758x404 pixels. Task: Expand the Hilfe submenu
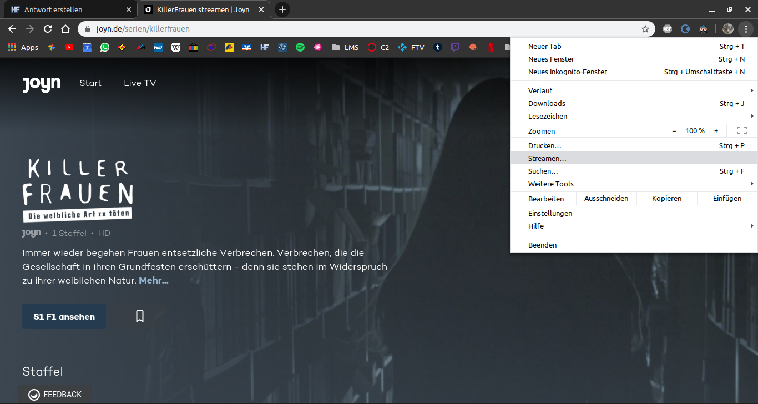coord(634,226)
